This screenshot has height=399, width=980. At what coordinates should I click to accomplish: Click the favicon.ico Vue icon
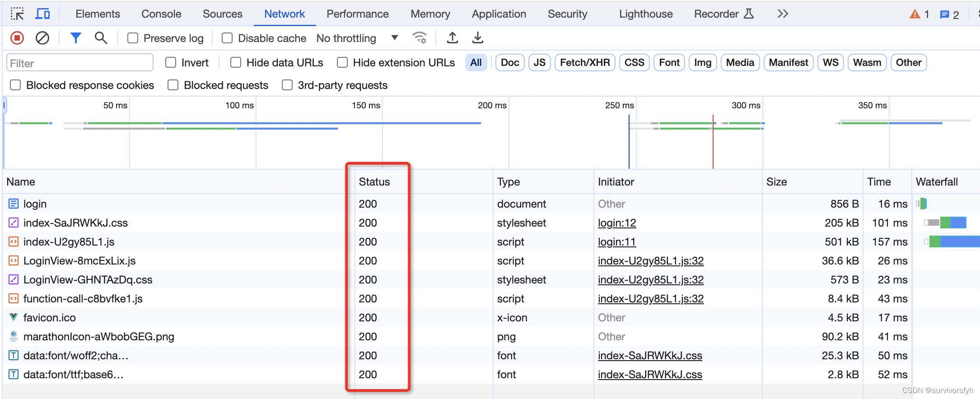click(x=14, y=317)
